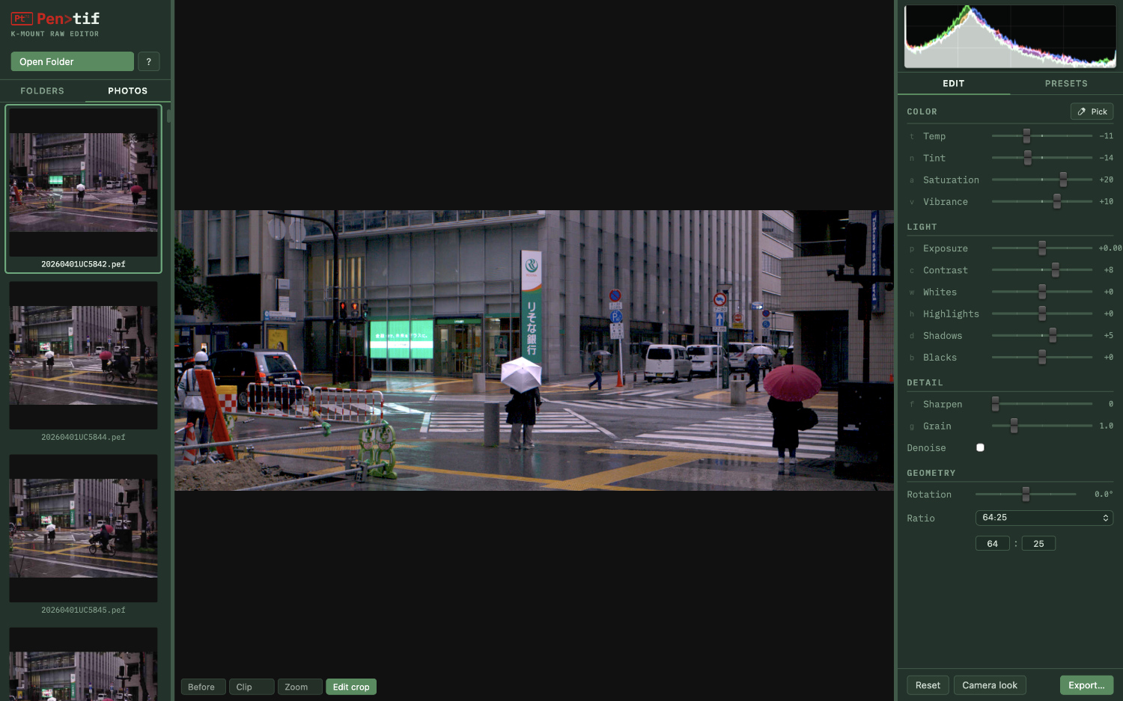Open the help question mark button
1123x701 pixels.
pos(149,61)
